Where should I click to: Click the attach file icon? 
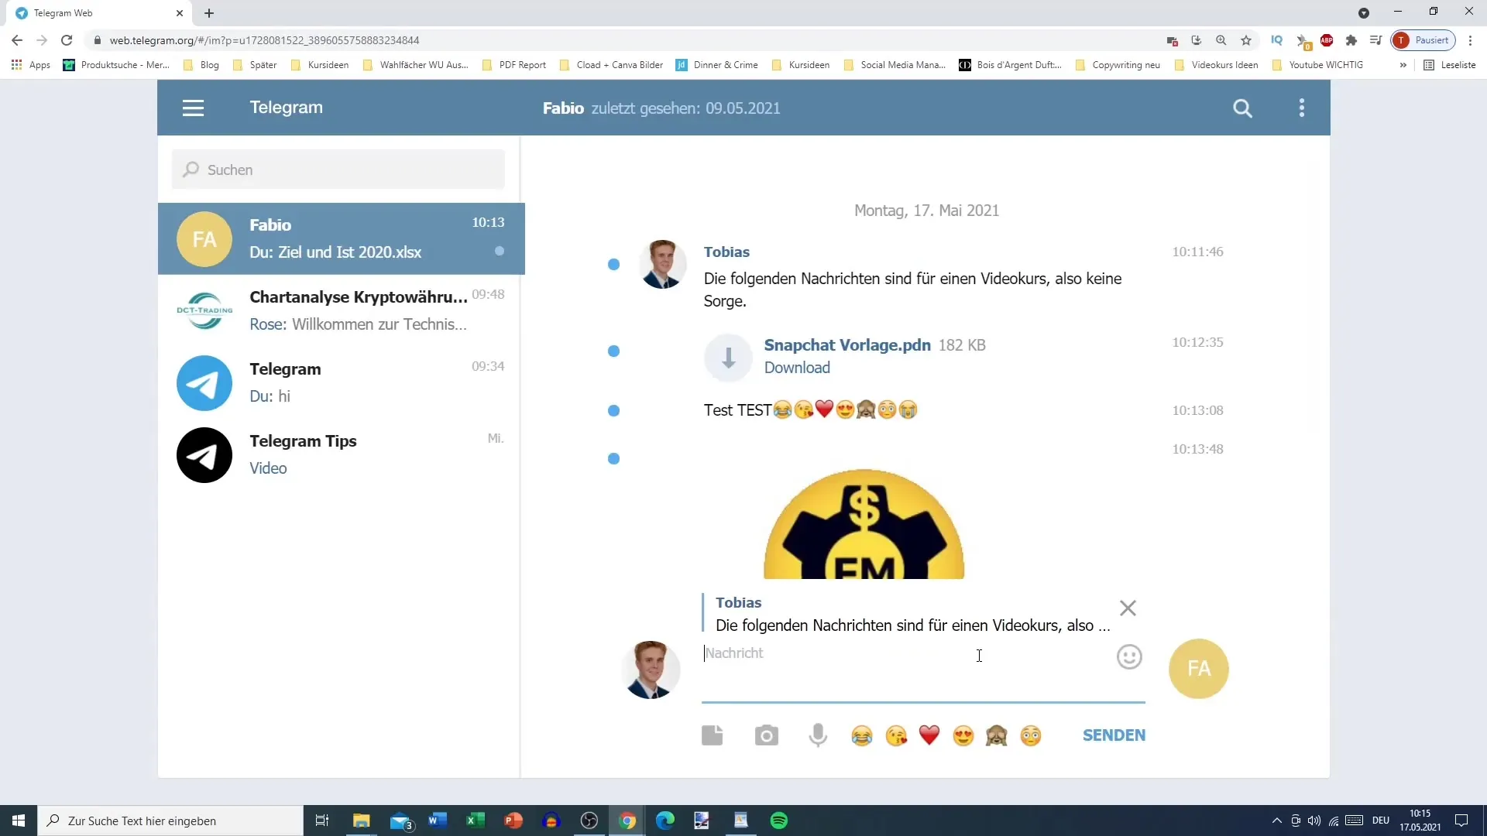tap(712, 735)
